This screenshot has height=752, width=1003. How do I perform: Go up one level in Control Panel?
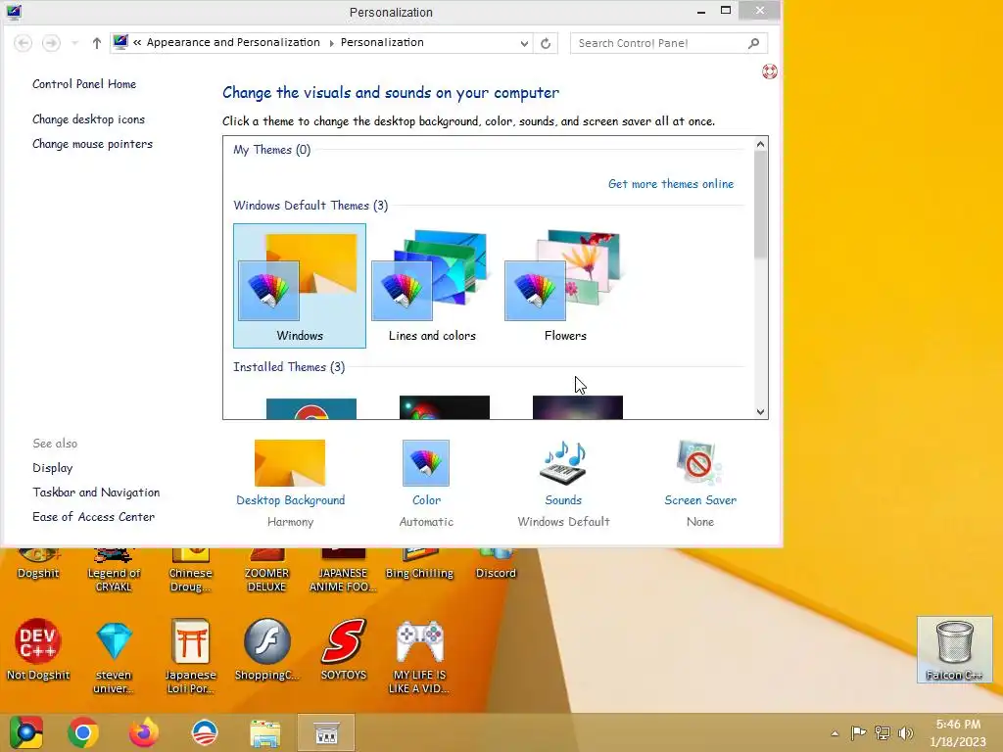click(97, 43)
